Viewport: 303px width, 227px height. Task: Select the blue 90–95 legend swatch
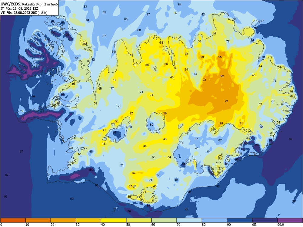[240, 220]
